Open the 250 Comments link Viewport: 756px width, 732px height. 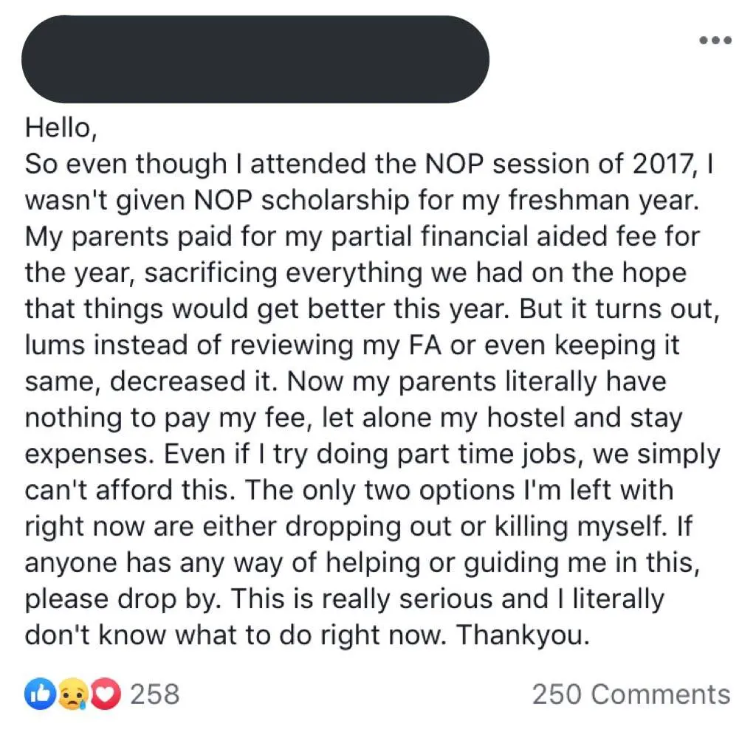(631, 694)
